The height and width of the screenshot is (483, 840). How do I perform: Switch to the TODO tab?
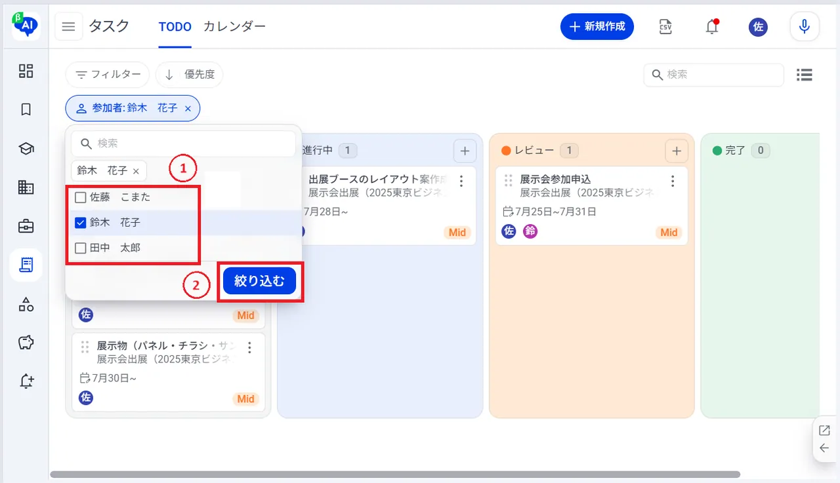click(175, 27)
